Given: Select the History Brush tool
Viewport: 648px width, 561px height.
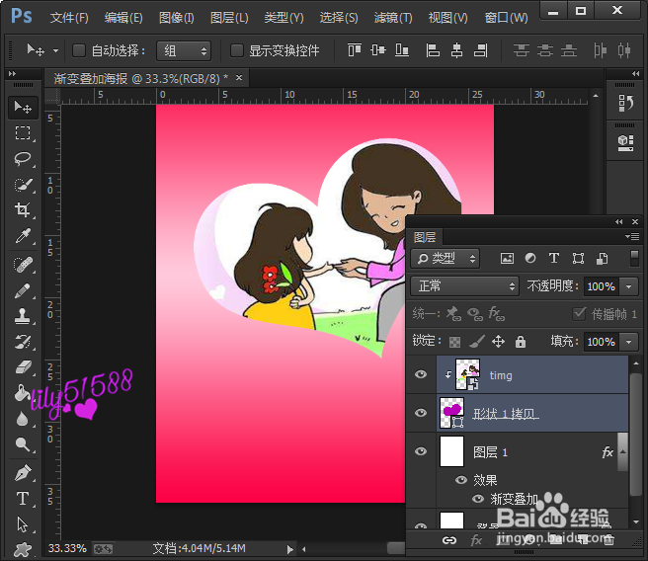Looking at the screenshot, I should pyautogui.click(x=23, y=342).
